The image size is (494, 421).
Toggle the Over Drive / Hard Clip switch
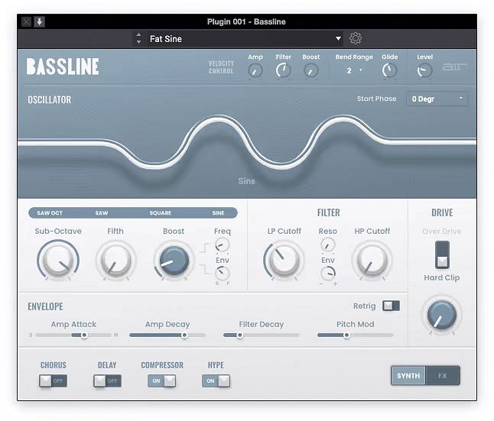pos(442,254)
